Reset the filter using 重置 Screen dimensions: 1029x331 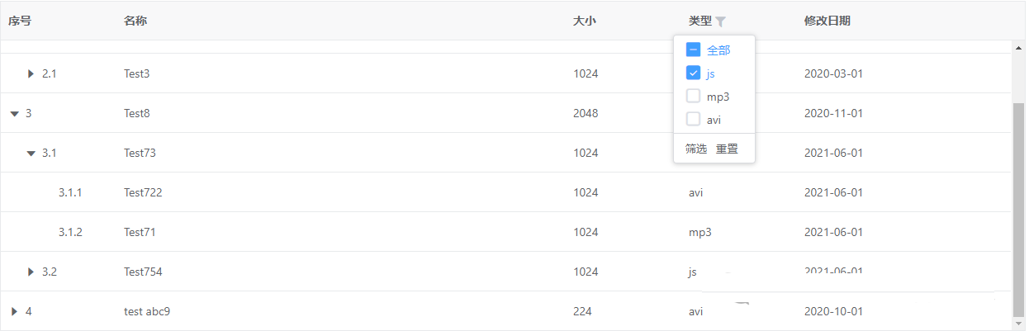click(x=727, y=149)
